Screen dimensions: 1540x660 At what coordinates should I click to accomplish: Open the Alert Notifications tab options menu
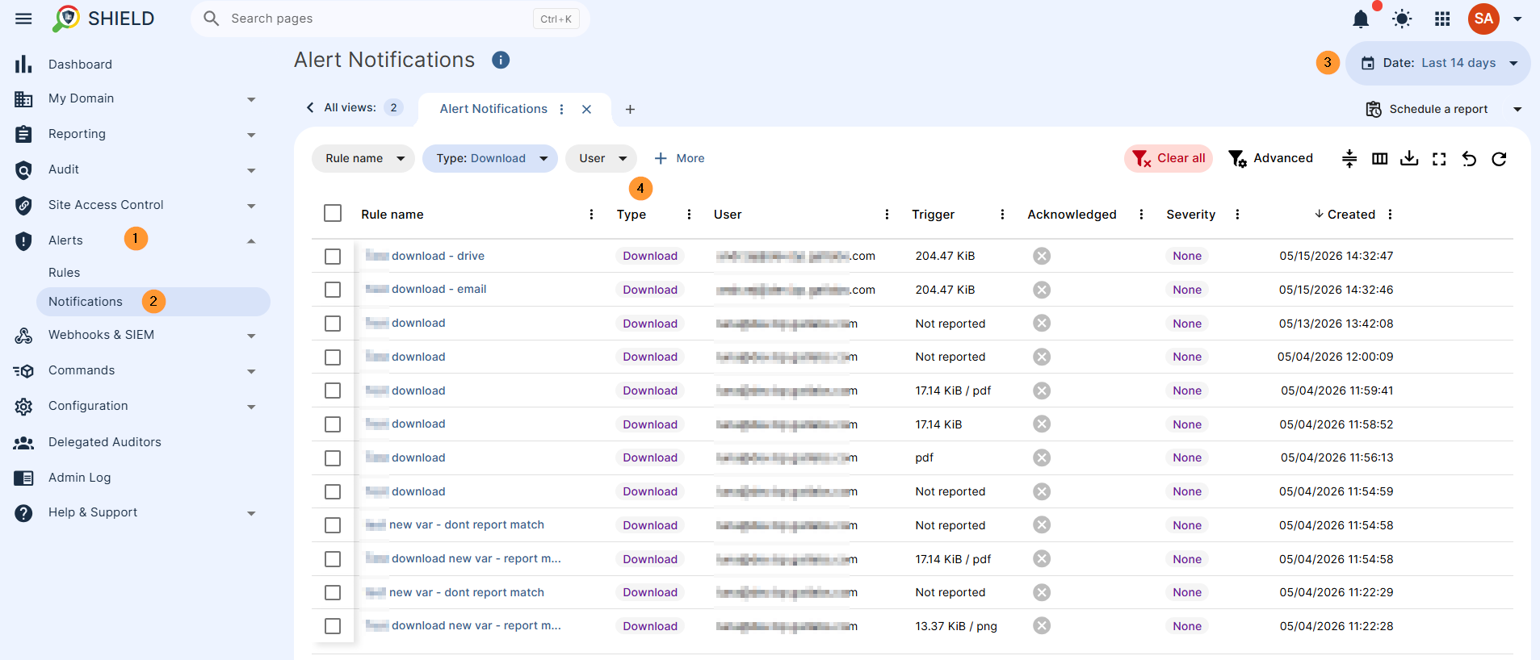coord(562,109)
